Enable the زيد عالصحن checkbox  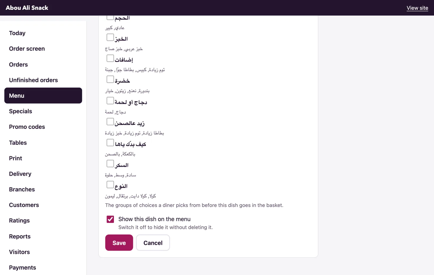tap(110, 121)
